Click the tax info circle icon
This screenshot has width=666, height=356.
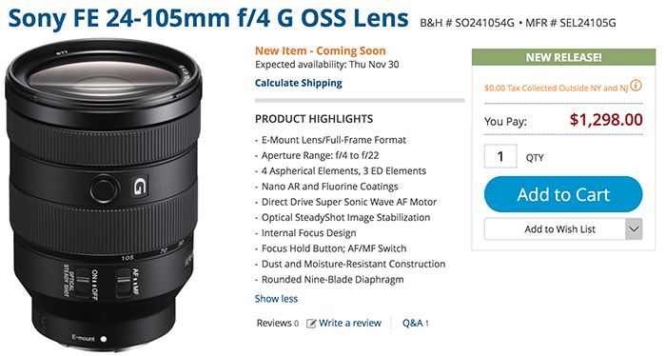point(636,86)
